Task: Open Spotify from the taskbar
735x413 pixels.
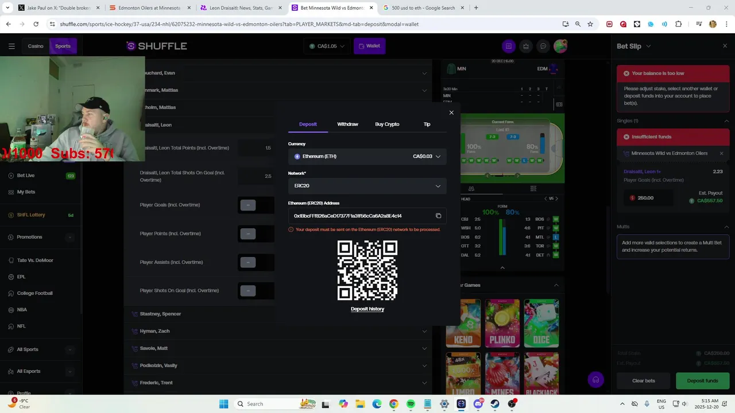Action: coord(411,404)
